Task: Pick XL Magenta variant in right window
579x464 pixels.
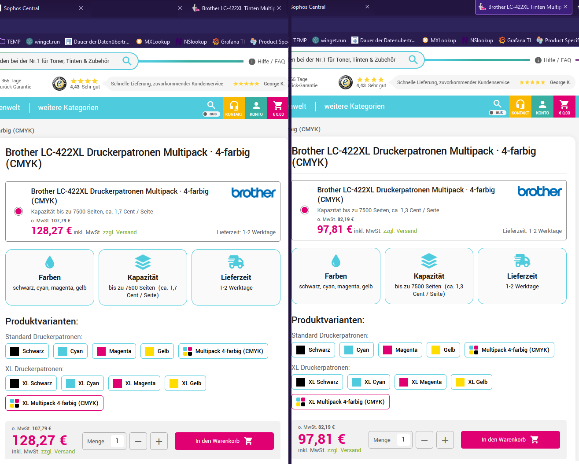Action: click(420, 382)
